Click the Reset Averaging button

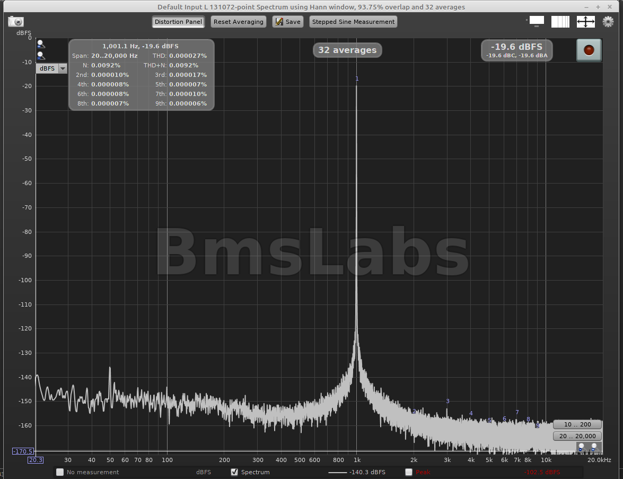pyautogui.click(x=239, y=22)
